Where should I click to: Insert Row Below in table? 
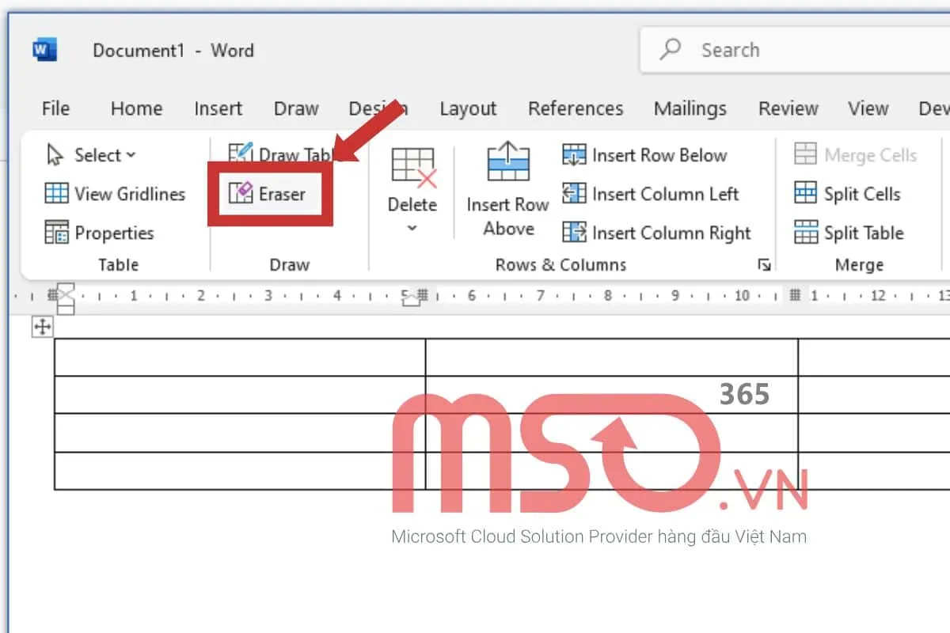[644, 155]
